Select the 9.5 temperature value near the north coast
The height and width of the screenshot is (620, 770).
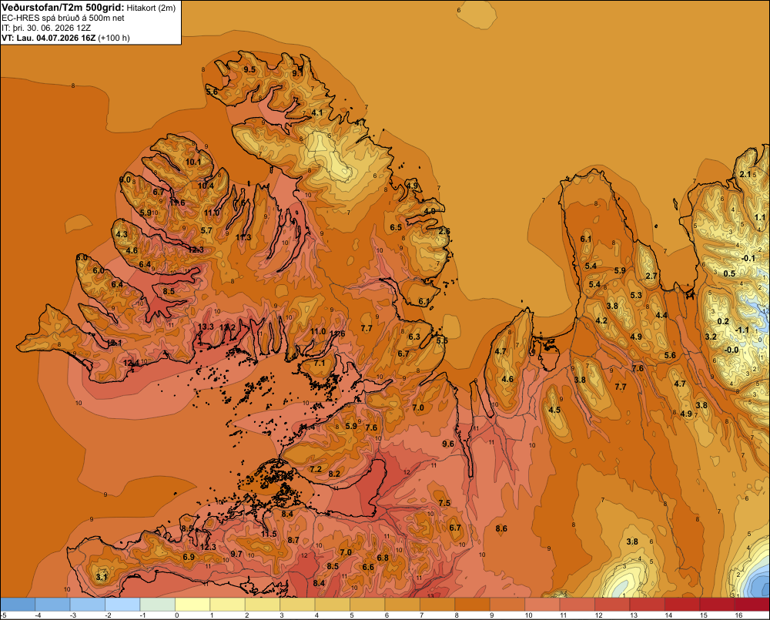(249, 69)
